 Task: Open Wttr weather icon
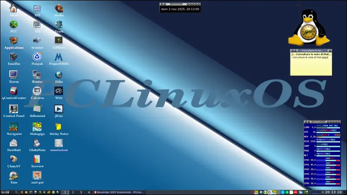pyautogui.click(x=59, y=91)
